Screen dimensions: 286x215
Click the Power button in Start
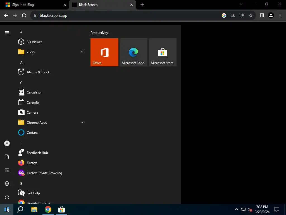pos(7,197)
